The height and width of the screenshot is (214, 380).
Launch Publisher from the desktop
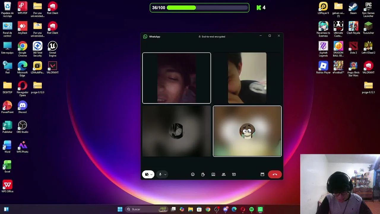[x=7, y=127]
